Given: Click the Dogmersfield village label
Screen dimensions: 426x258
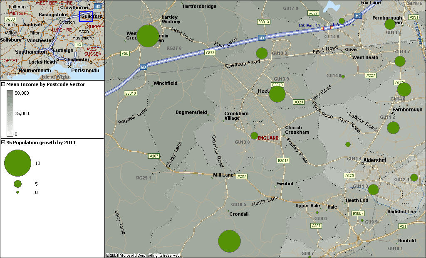Looking at the screenshot, I should point(191,112).
